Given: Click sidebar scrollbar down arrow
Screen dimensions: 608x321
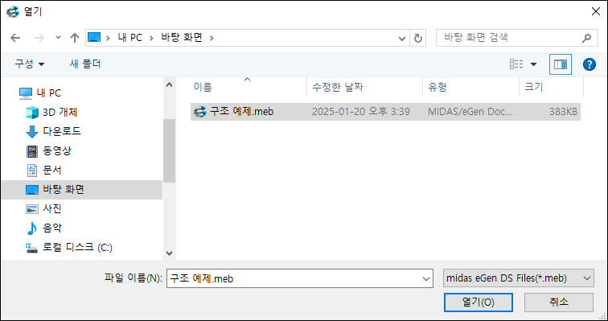Looking at the screenshot, I should [x=169, y=253].
